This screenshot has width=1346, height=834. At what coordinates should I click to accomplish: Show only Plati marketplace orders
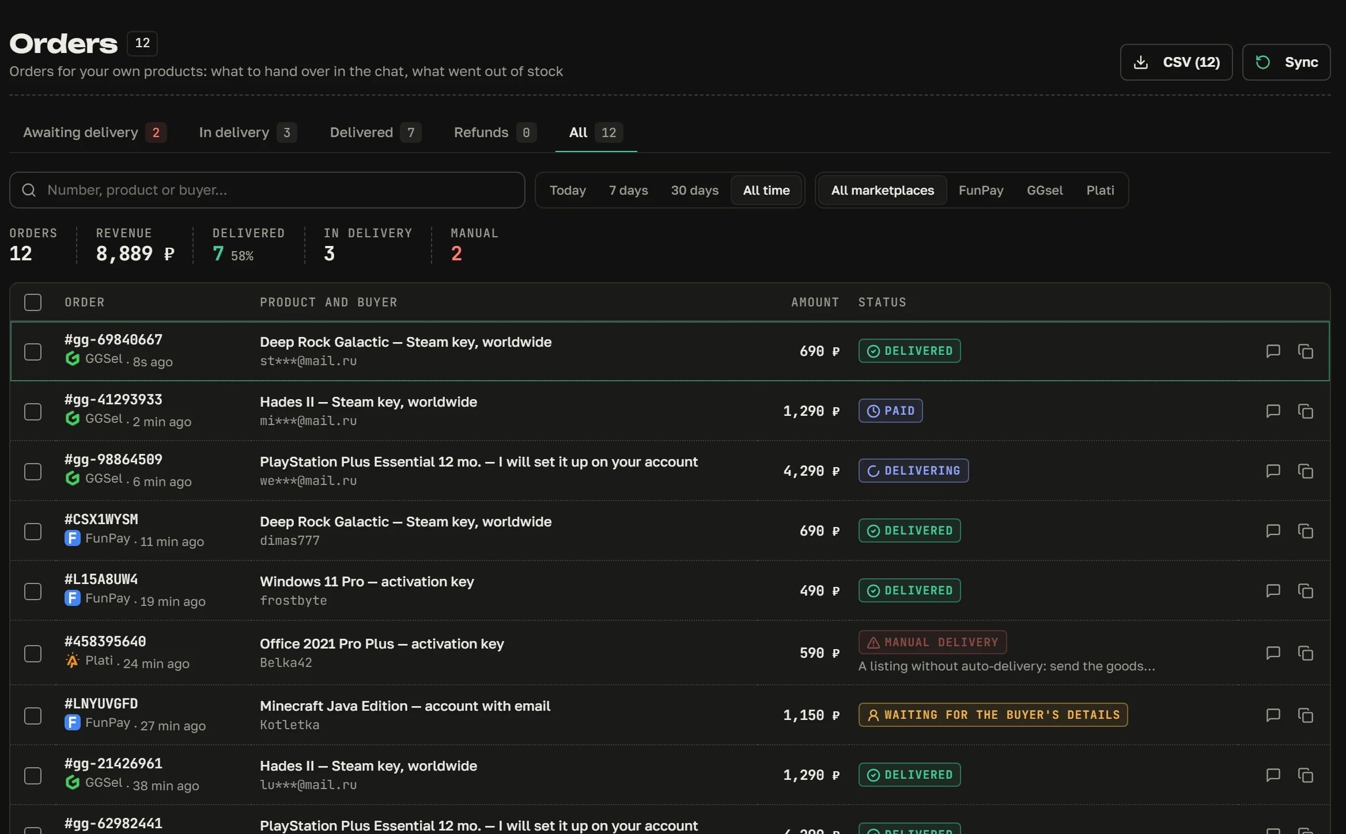[1100, 190]
